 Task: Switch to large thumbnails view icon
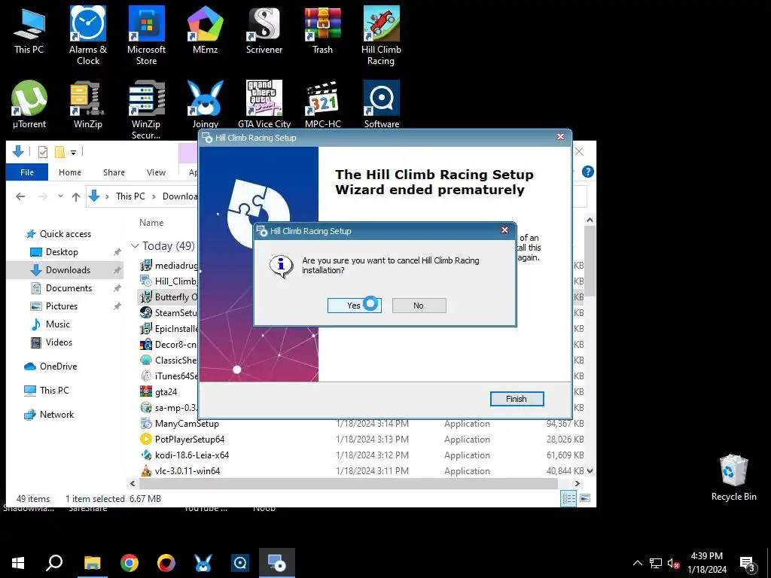click(x=585, y=498)
